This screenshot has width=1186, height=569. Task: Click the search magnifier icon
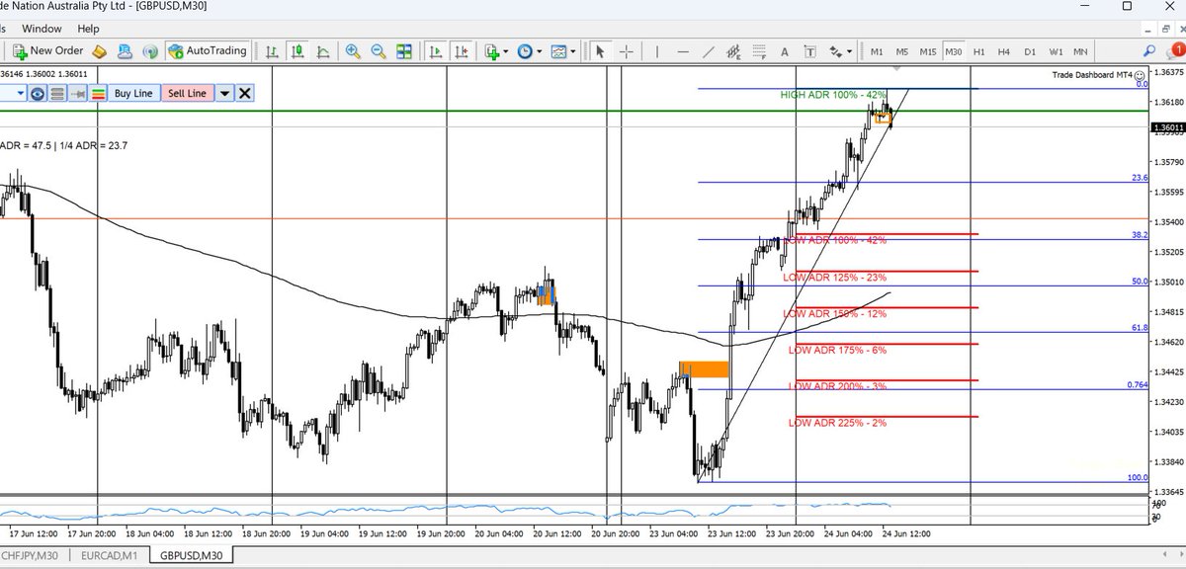[1149, 50]
